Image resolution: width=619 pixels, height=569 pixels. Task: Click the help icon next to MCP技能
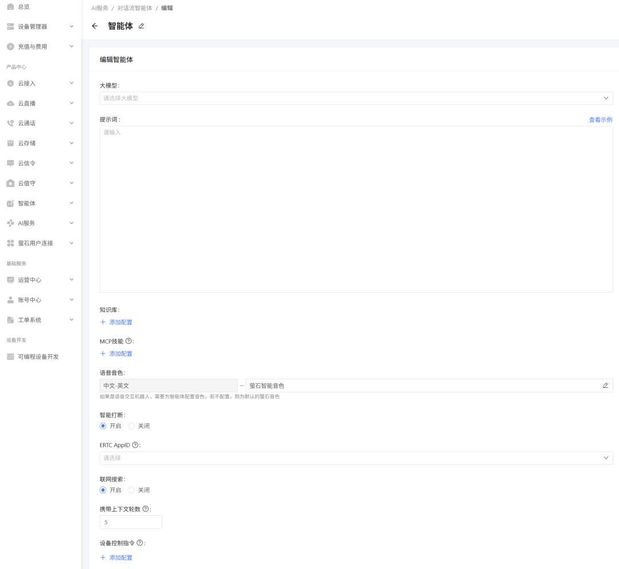(x=128, y=341)
